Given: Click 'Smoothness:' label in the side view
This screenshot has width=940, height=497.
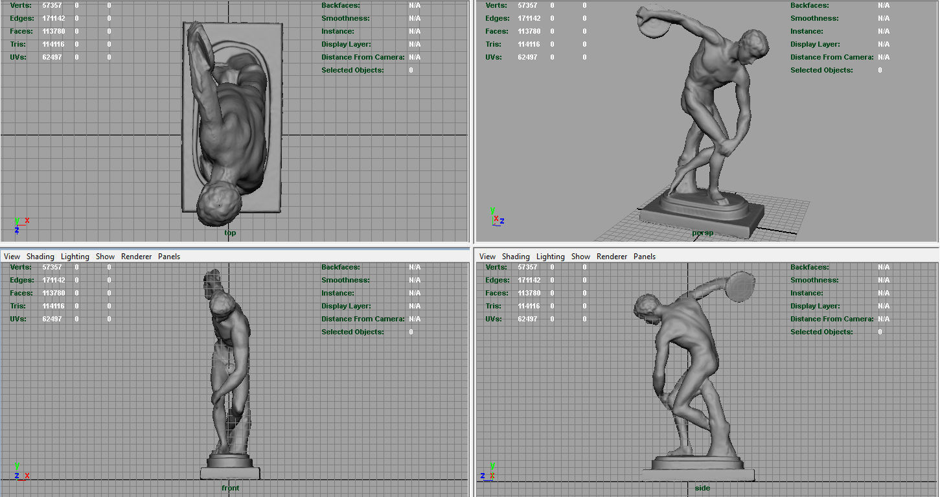Looking at the screenshot, I should tap(814, 280).
